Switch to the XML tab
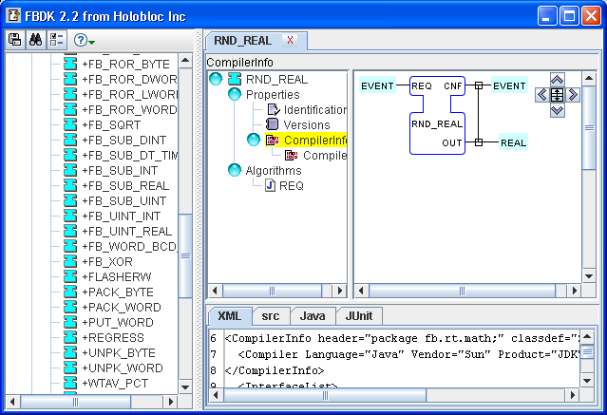The image size is (607, 415). tap(230, 316)
